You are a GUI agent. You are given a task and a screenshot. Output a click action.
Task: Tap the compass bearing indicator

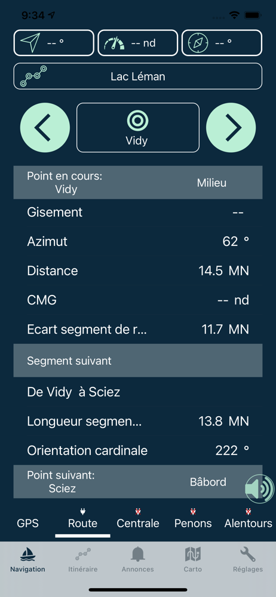pos(222,42)
